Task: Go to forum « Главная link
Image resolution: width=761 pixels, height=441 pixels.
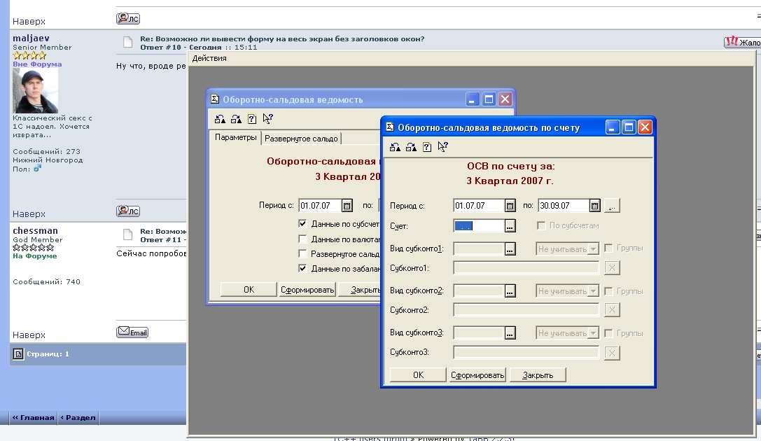Action: pyautogui.click(x=33, y=418)
